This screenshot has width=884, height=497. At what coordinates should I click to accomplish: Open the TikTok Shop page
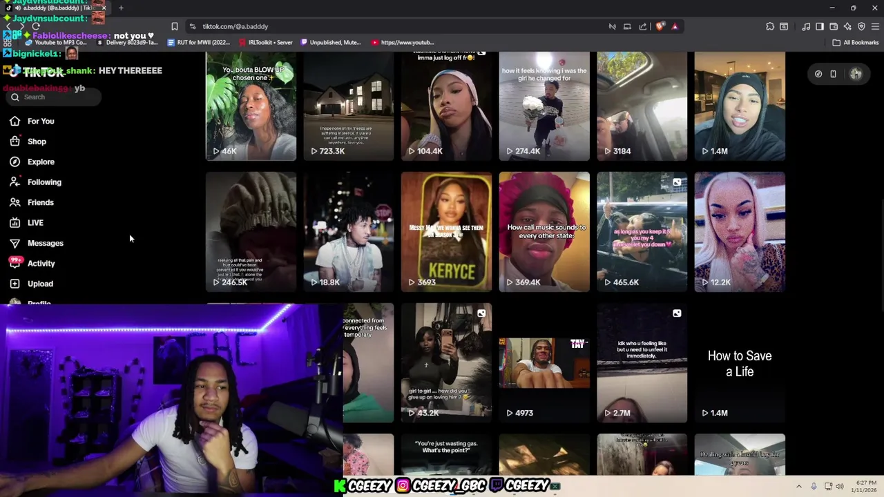[28, 142]
